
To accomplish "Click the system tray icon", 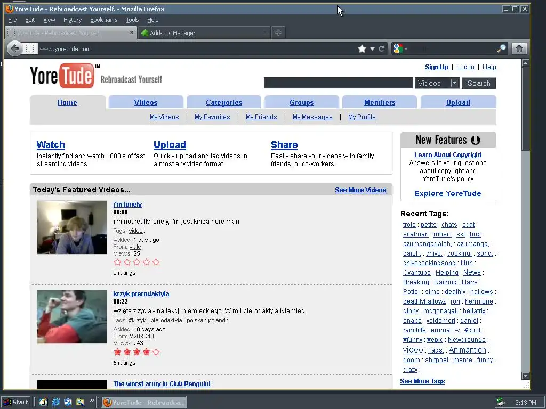I will pos(501,403).
